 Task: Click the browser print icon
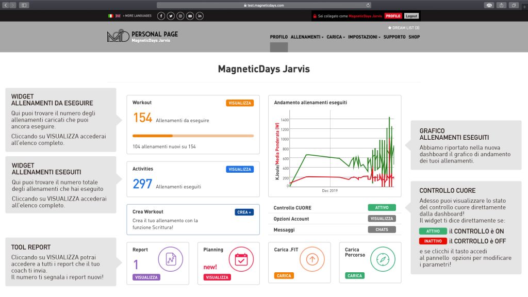[489, 5]
